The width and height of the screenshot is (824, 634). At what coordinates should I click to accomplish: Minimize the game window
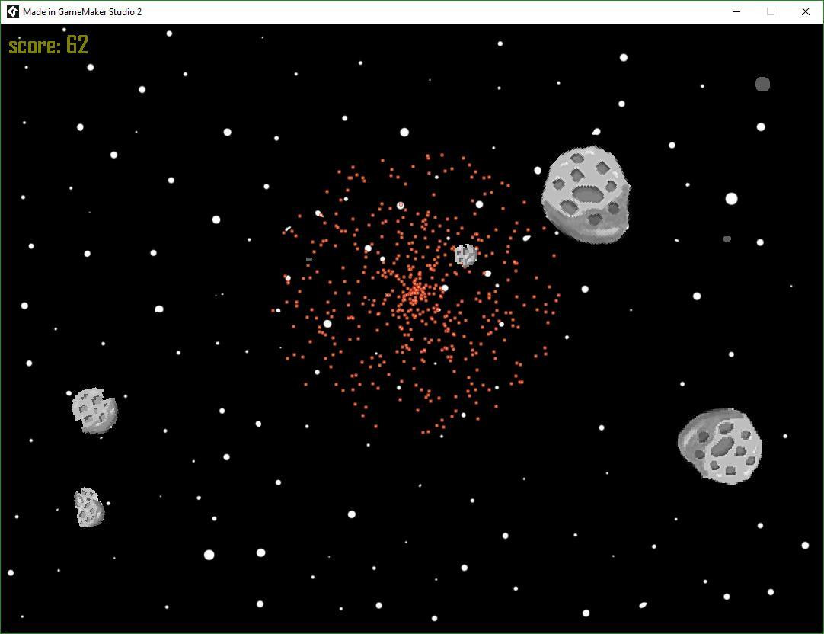click(x=736, y=11)
